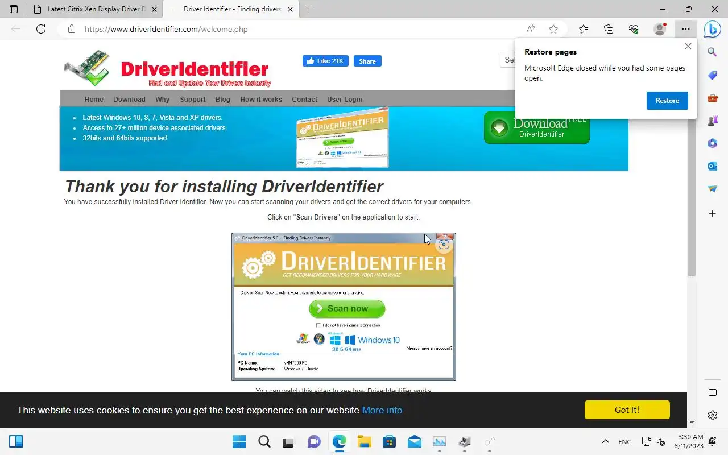
Task: Open sidebar Microsoft 365 icon
Action: click(x=713, y=143)
